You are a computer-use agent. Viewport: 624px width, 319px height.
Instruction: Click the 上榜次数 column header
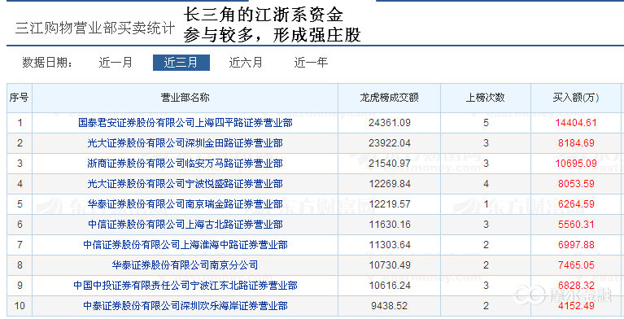[x=486, y=98]
